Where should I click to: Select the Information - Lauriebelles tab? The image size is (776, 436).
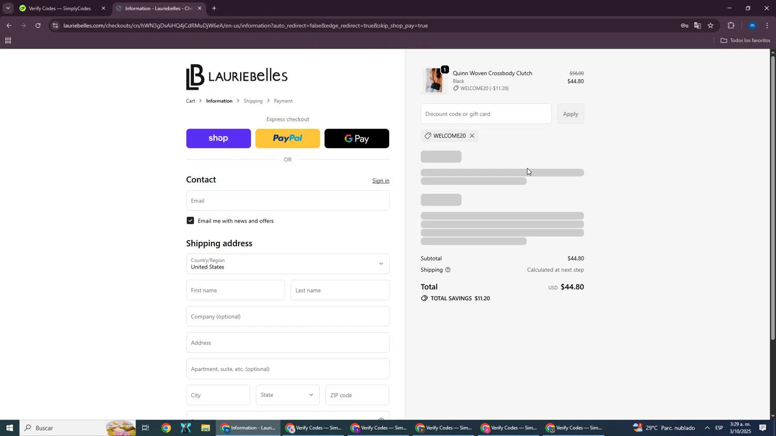tap(158, 8)
